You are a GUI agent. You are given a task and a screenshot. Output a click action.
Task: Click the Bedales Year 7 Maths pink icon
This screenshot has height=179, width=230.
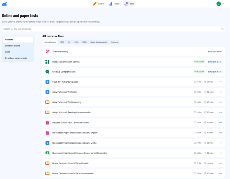47,122
